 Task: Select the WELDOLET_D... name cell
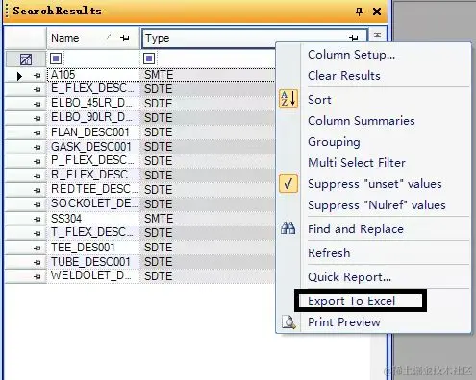coord(93,276)
